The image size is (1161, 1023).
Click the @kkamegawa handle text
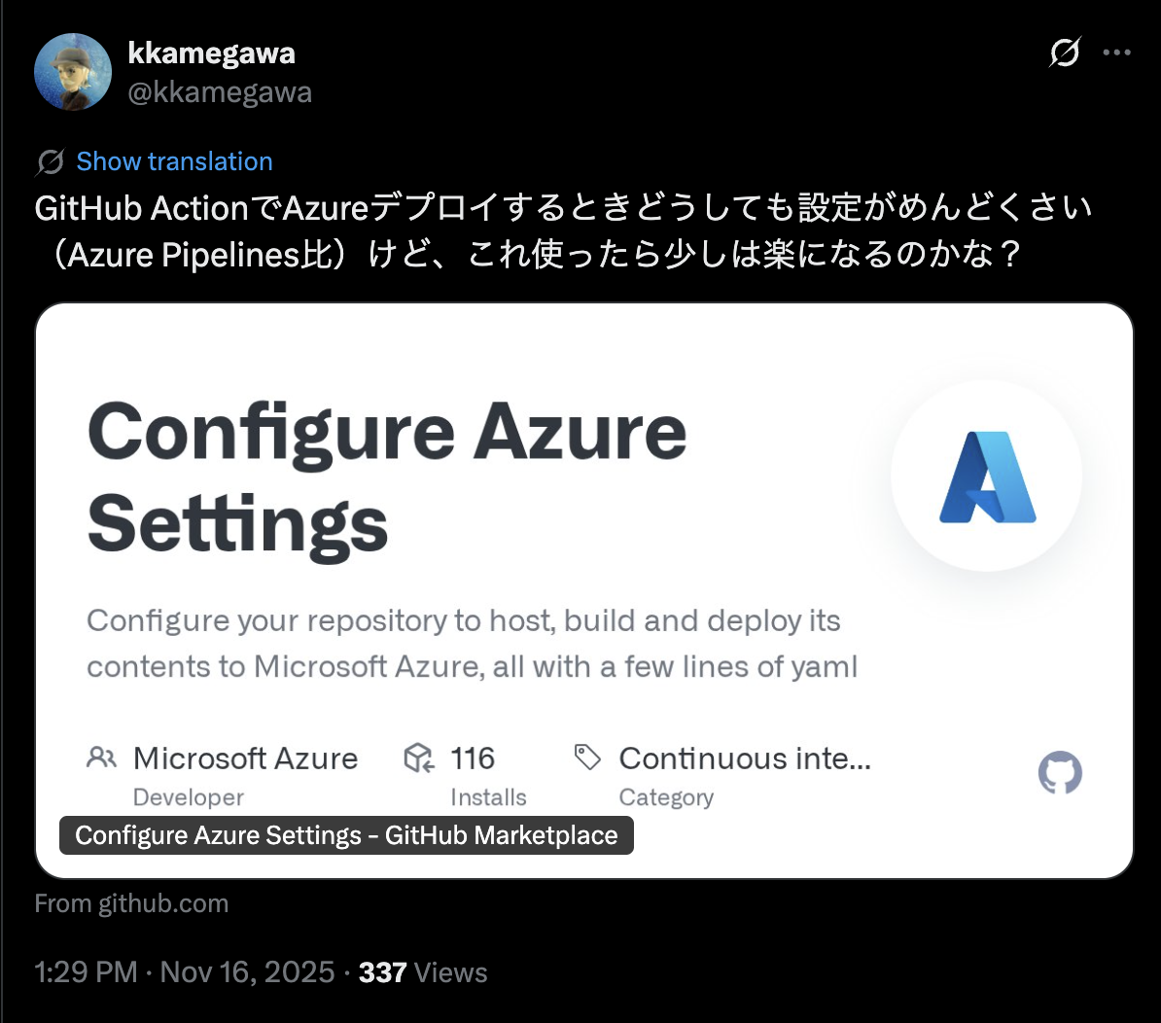tap(220, 91)
